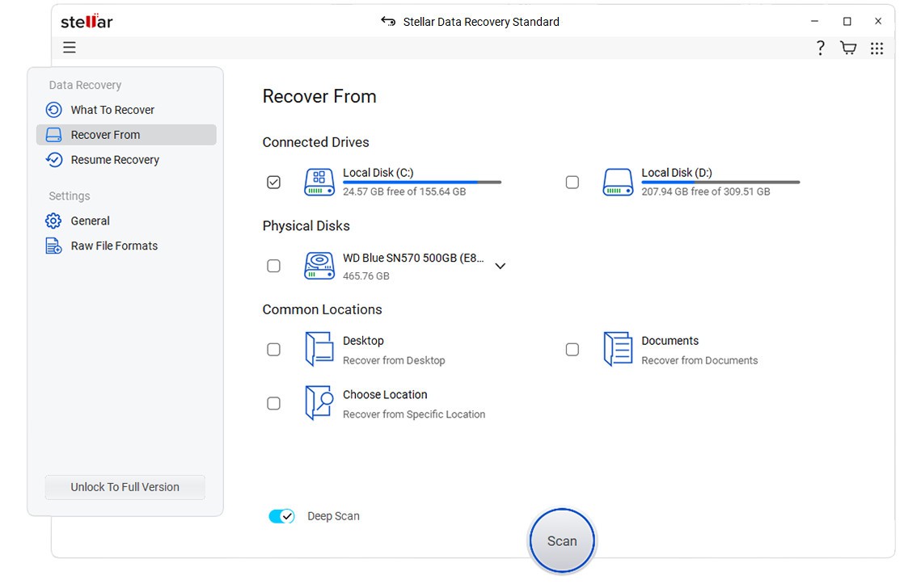
Task: Disable the Deep Scan toggle
Action: coord(281,515)
